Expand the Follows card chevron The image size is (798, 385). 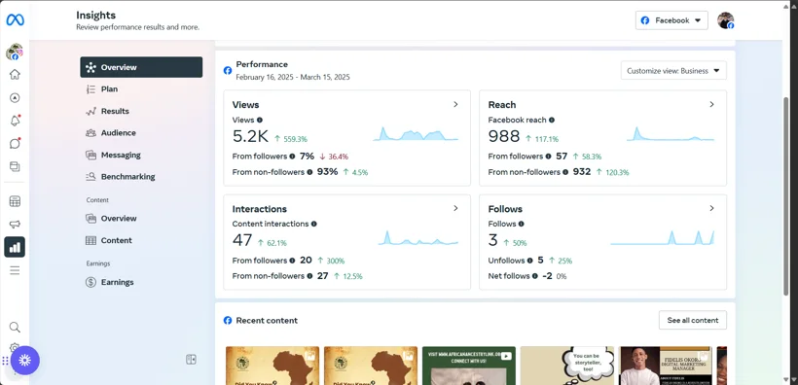[711, 208]
